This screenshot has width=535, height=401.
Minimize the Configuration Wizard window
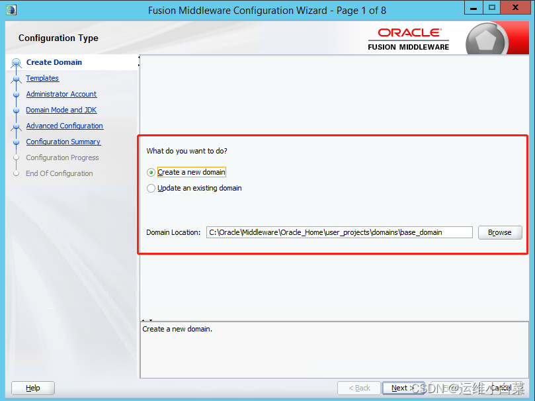pyautogui.click(x=473, y=7)
